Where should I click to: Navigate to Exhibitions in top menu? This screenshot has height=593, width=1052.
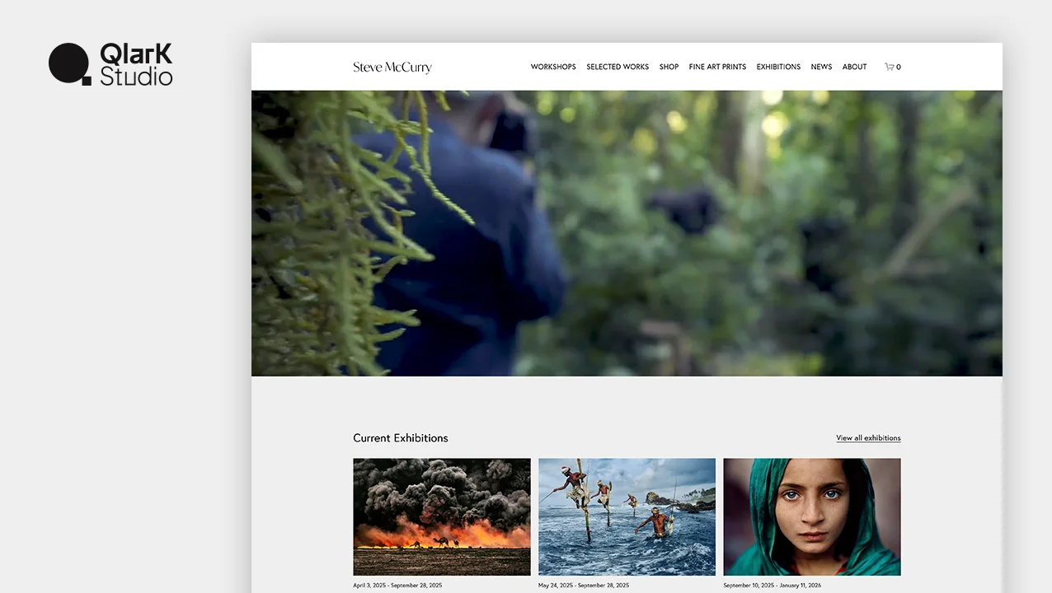[x=777, y=68]
